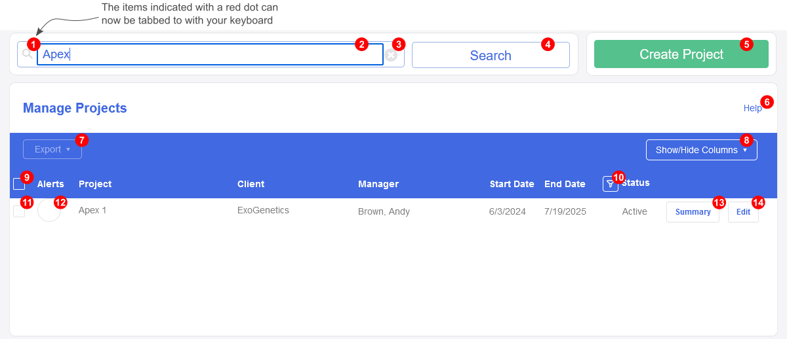The height and width of the screenshot is (339, 787).
Task: Click the Brown, Andy manager cell
Action: [384, 211]
